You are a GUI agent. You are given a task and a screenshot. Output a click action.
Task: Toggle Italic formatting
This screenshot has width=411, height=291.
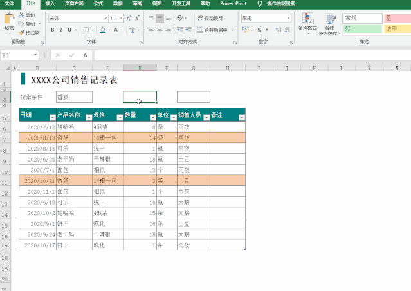coord(61,30)
